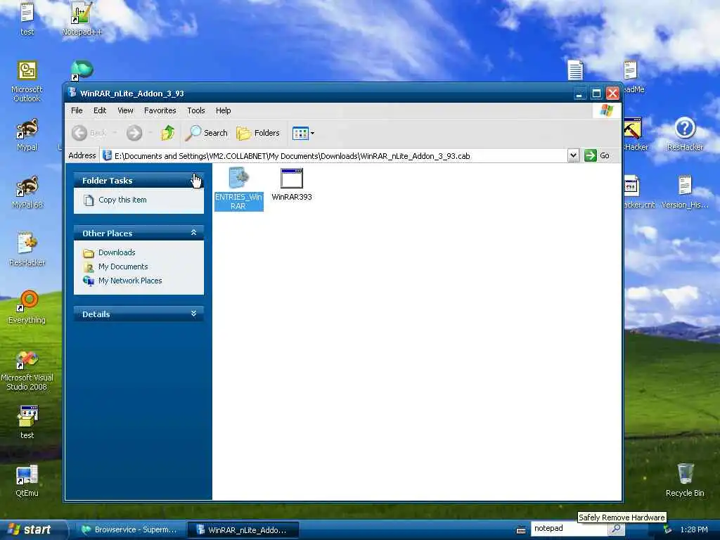This screenshot has height=540, width=720.
Task: Click the notepad search box in taskbar
Action: (570, 529)
